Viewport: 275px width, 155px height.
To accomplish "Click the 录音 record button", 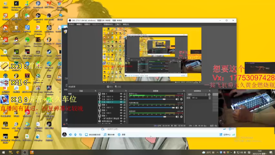I will [122, 135].
